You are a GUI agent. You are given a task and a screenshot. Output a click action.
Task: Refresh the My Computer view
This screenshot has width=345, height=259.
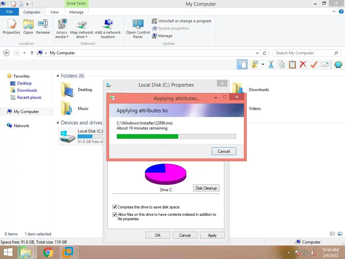[x=265, y=53]
